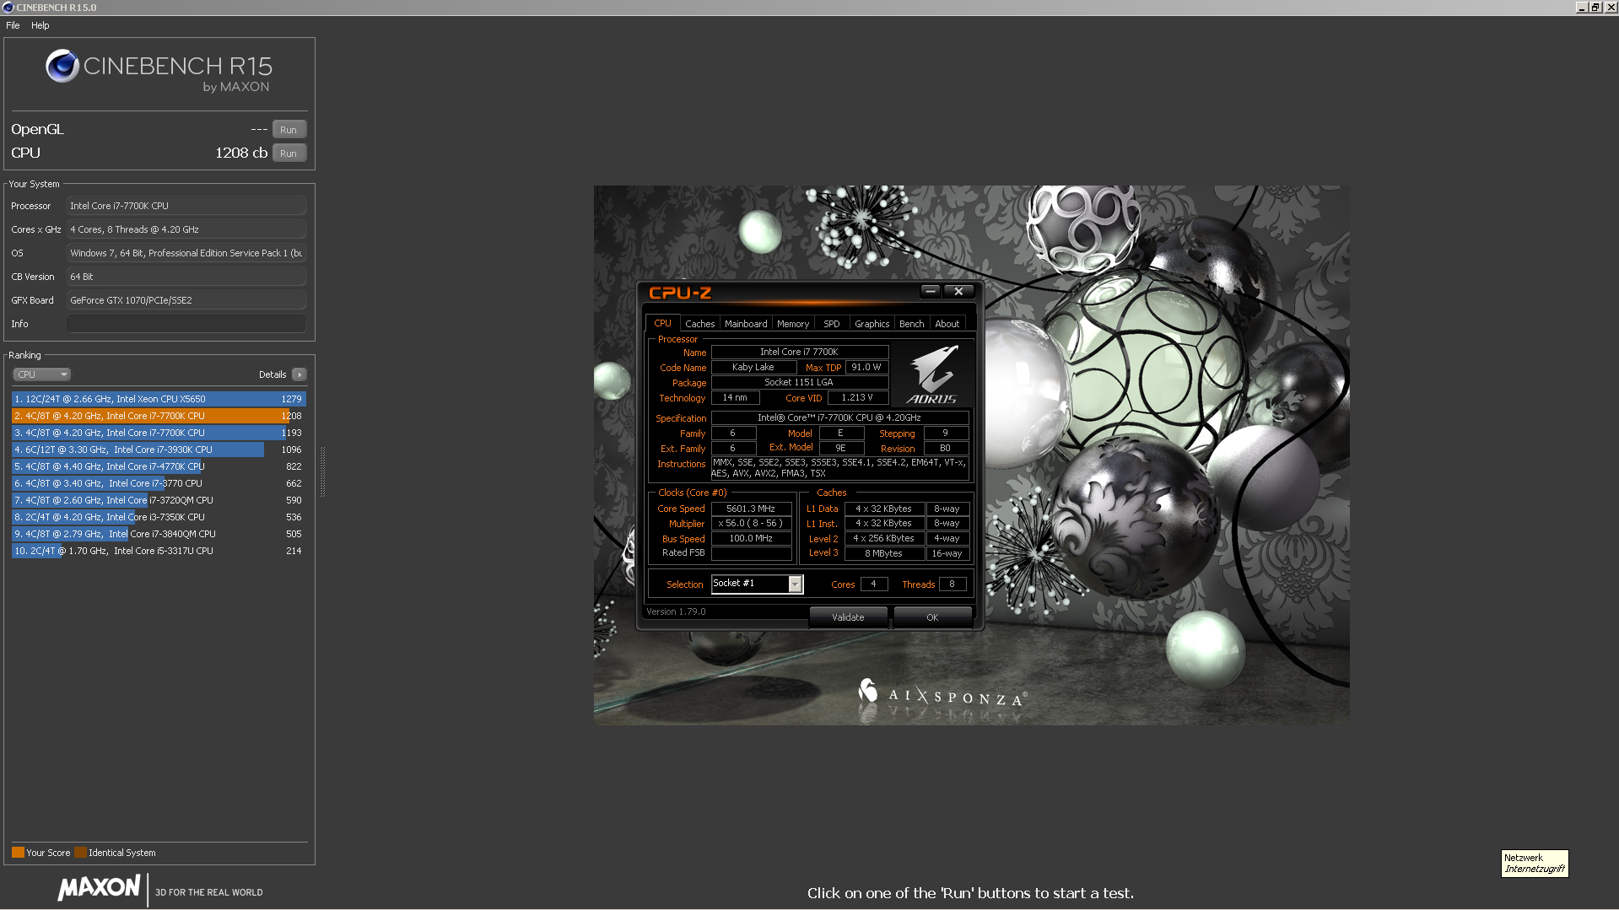Select ranking entry Core i7-4770K CPU
1619x910 pixels.
[158, 466]
